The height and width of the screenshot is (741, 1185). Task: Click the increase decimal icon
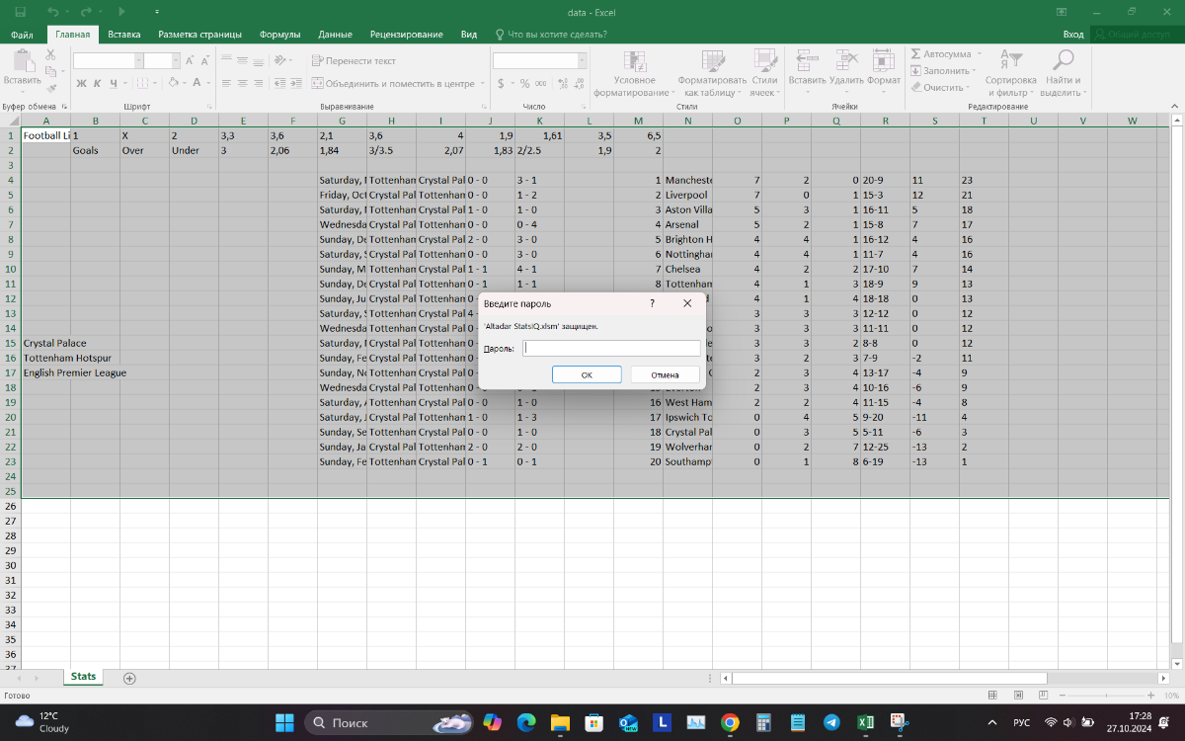pyautogui.click(x=562, y=83)
